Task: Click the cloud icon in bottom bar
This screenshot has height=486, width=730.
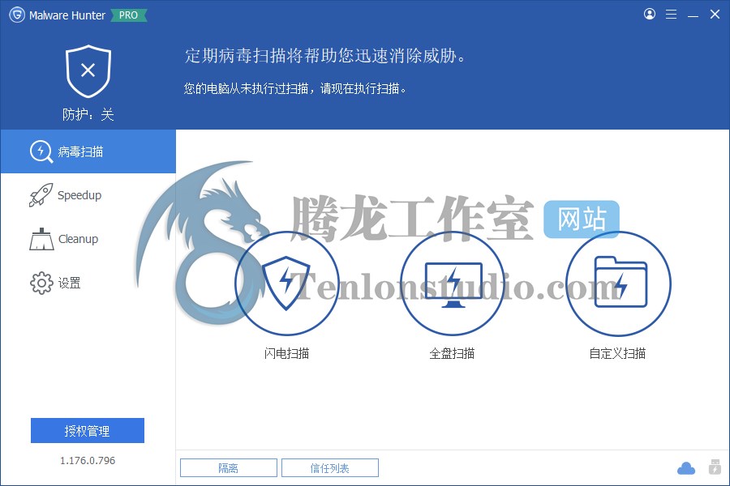Action: pyautogui.click(x=686, y=468)
